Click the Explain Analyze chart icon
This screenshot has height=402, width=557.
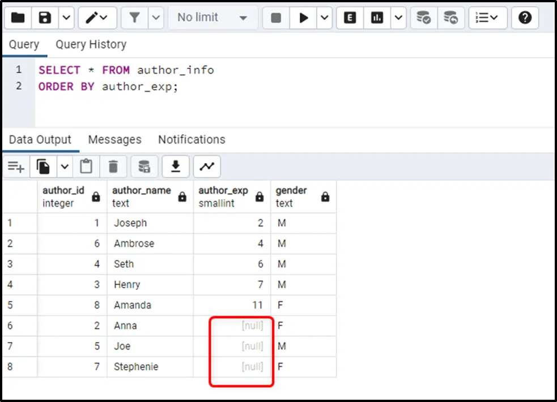[377, 18]
